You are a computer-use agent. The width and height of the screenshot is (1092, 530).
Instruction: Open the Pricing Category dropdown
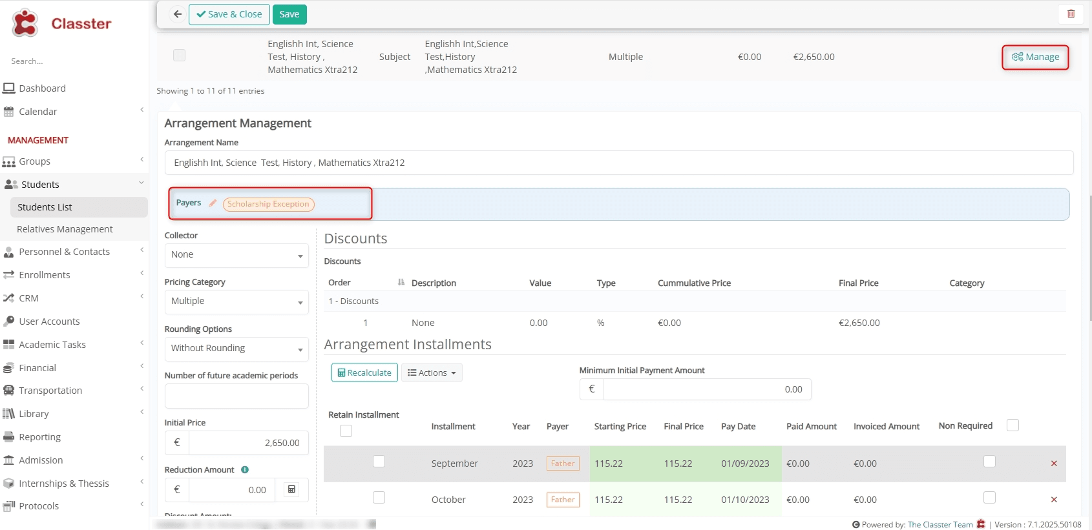pos(236,301)
